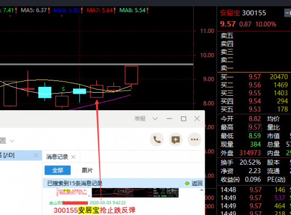Open the three-dots more options icon

pyautogui.click(x=195, y=140)
